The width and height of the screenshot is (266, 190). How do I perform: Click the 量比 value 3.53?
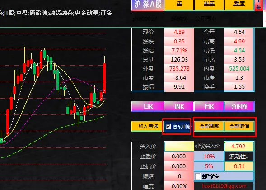(239, 59)
